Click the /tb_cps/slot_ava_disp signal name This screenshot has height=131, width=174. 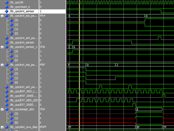(x=24, y=127)
